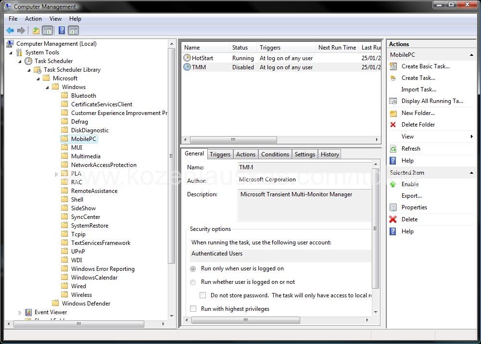Select the Windows Error Reporting folder
The height and width of the screenshot is (344, 481).
(x=103, y=269)
